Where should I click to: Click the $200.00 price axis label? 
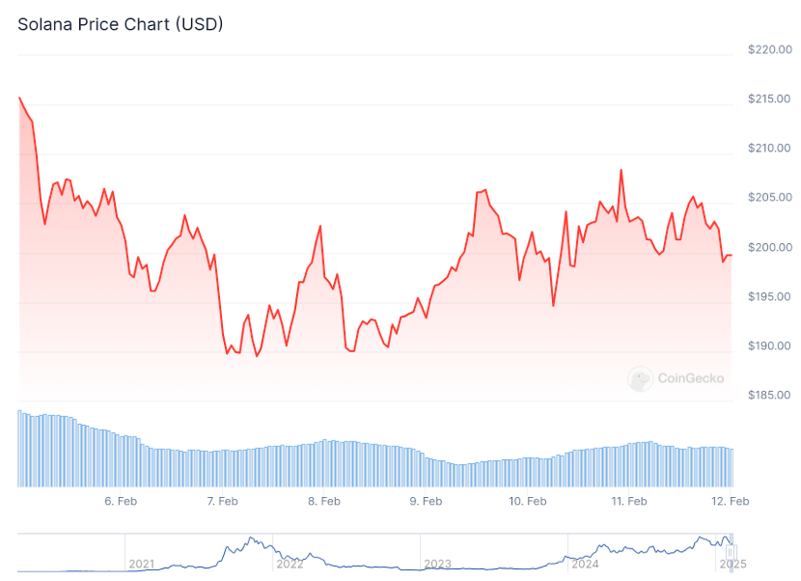(770, 247)
